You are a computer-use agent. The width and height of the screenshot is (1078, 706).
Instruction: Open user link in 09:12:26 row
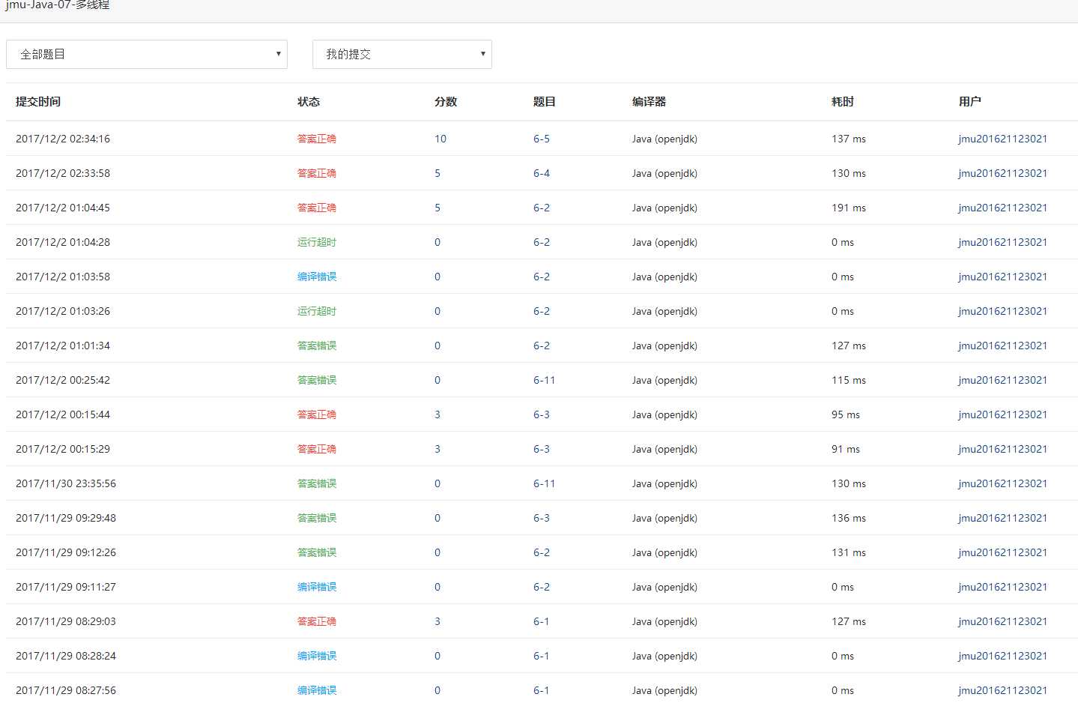click(x=1002, y=552)
